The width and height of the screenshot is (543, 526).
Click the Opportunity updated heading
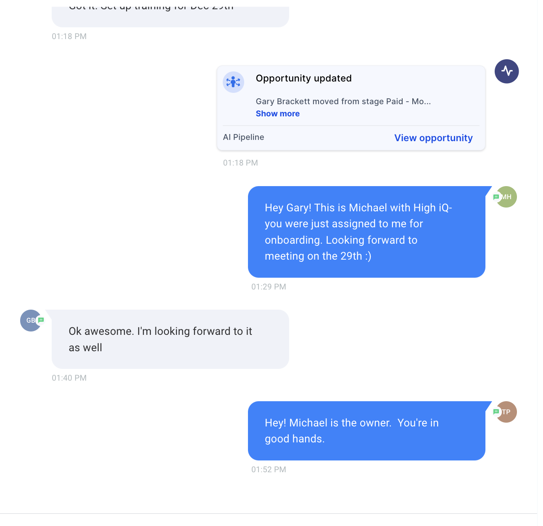point(303,79)
